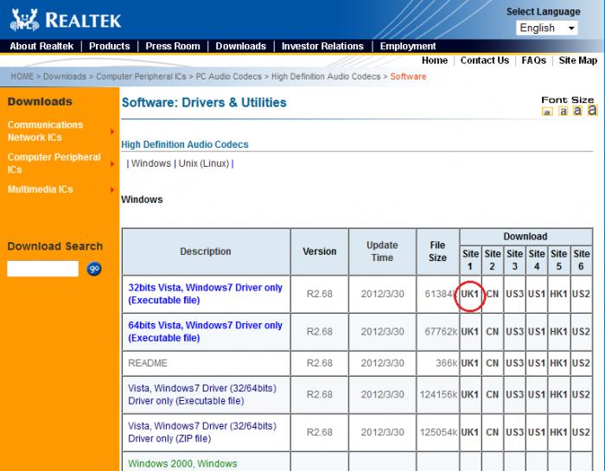605x471 pixels.
Task: Open Computer Peripheral ICs sidebar item
Action: point(54,163)
